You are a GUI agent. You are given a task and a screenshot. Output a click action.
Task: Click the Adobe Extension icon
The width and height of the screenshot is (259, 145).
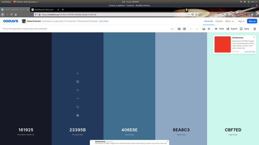(24, 21)
